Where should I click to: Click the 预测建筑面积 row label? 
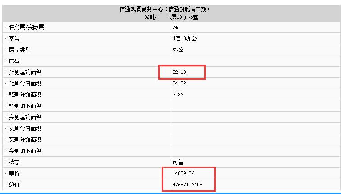25,72
